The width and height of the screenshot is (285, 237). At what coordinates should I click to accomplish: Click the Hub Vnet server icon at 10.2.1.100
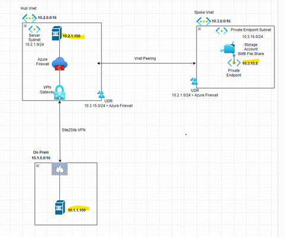[57, 33]
